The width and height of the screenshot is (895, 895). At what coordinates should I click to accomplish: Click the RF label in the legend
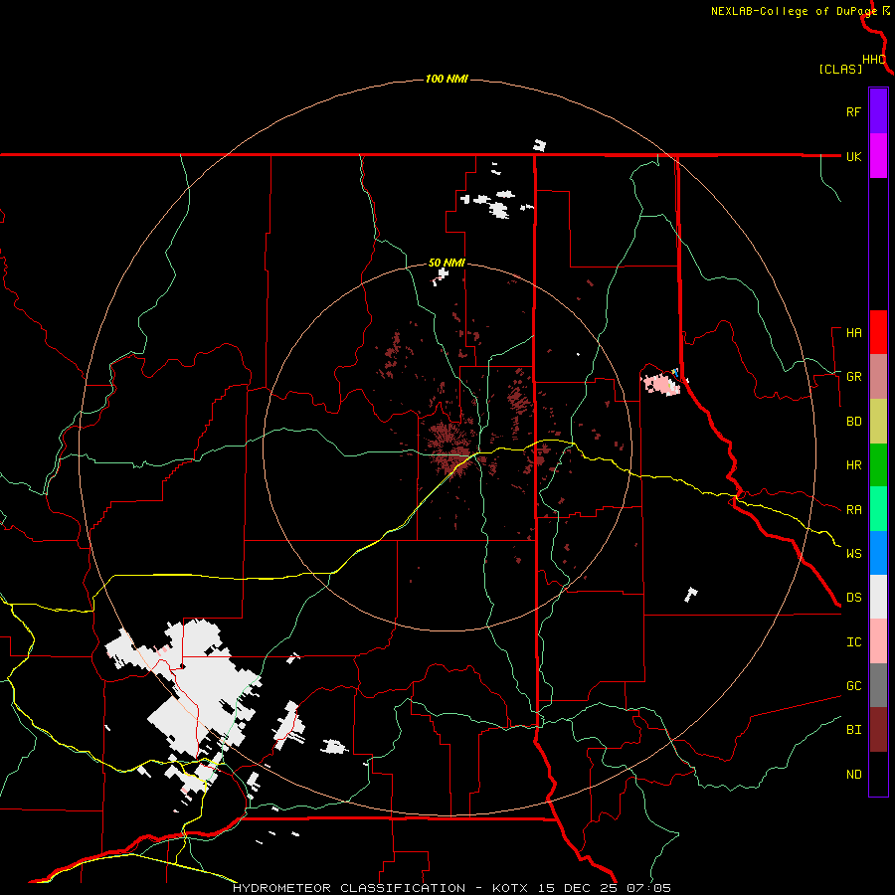(853, 111)
